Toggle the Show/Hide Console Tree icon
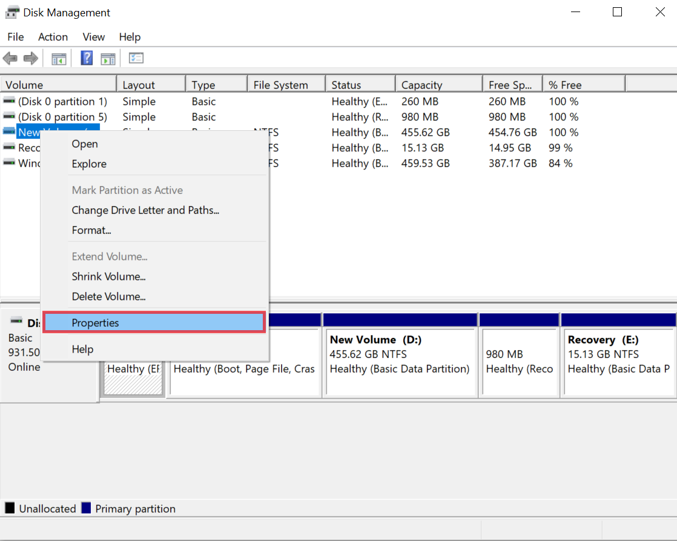Viewport: 677px width, 541px height. tap(59, 58)
